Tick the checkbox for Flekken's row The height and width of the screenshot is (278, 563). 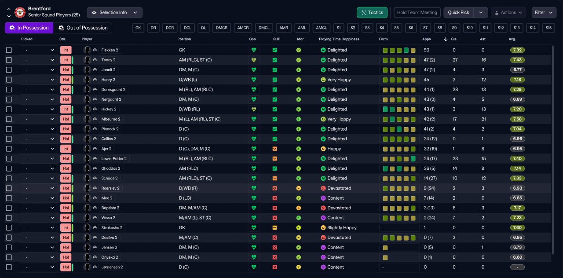9,50
